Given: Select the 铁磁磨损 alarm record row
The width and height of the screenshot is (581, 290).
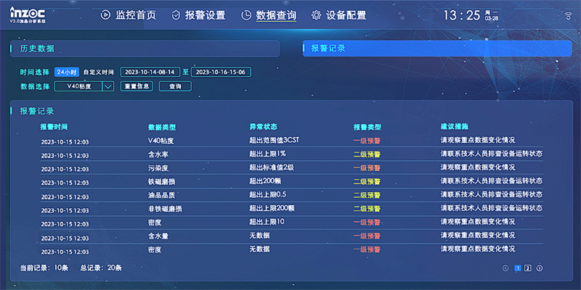Looking at the screenshot, I should coord(290,181).
